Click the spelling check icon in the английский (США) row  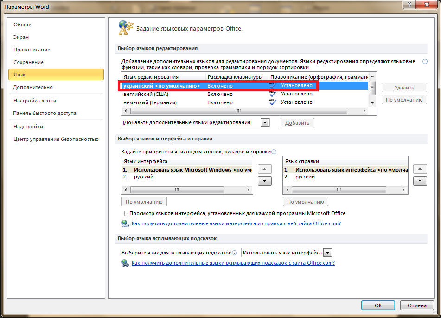pos(272,94)
